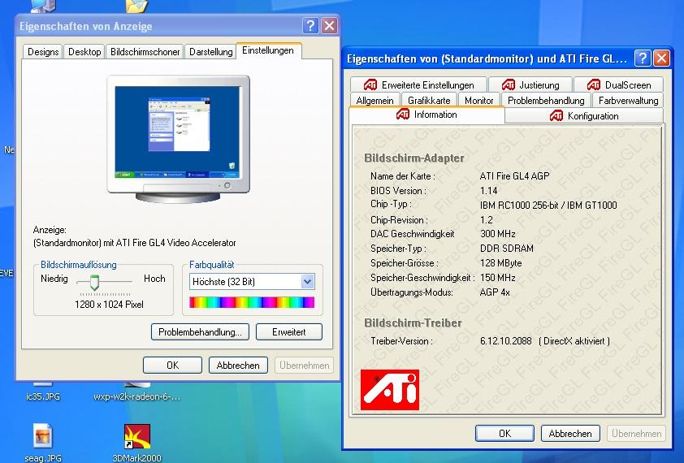Switch to the Farbverwaltung tab
This screenshot has height=463, width=684.
click(x=628, y=101)
